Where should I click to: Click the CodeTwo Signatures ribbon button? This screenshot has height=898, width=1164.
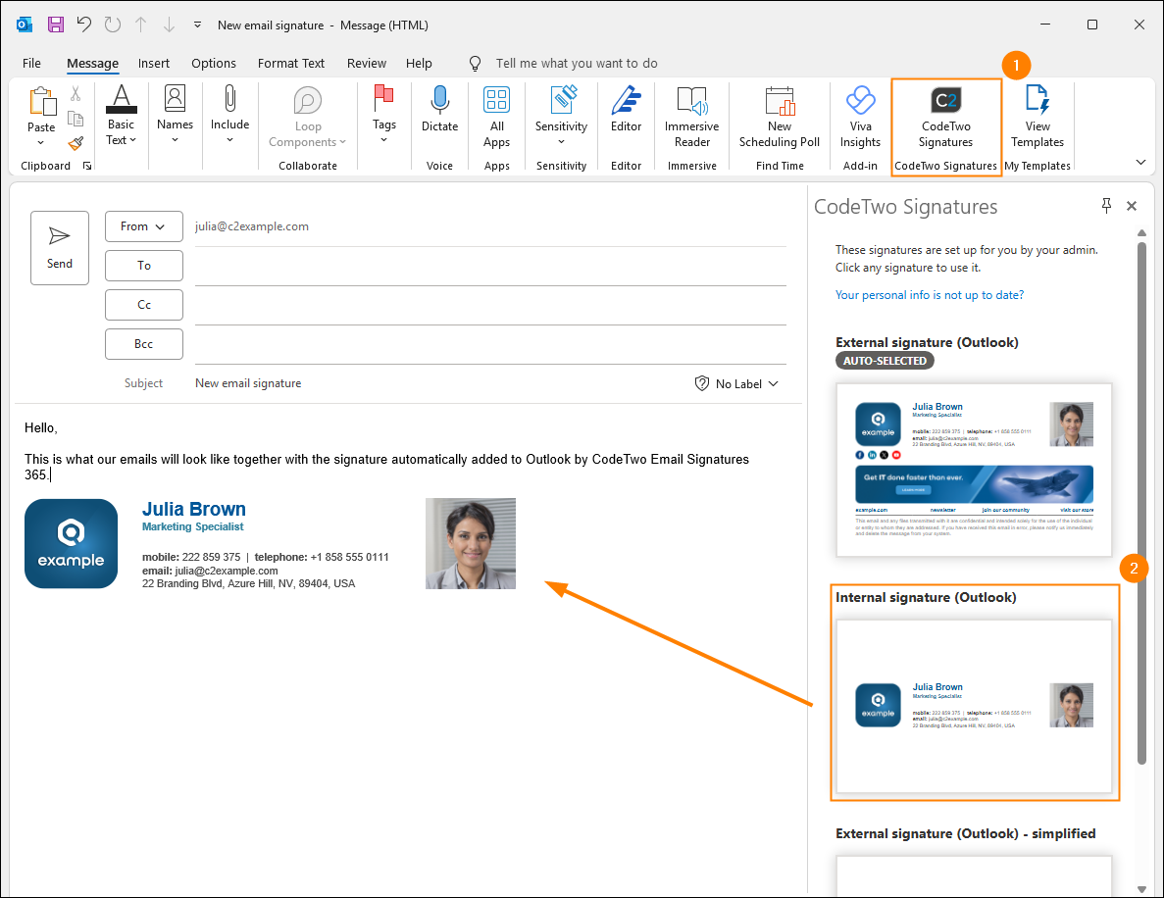(x=945, y=117)
